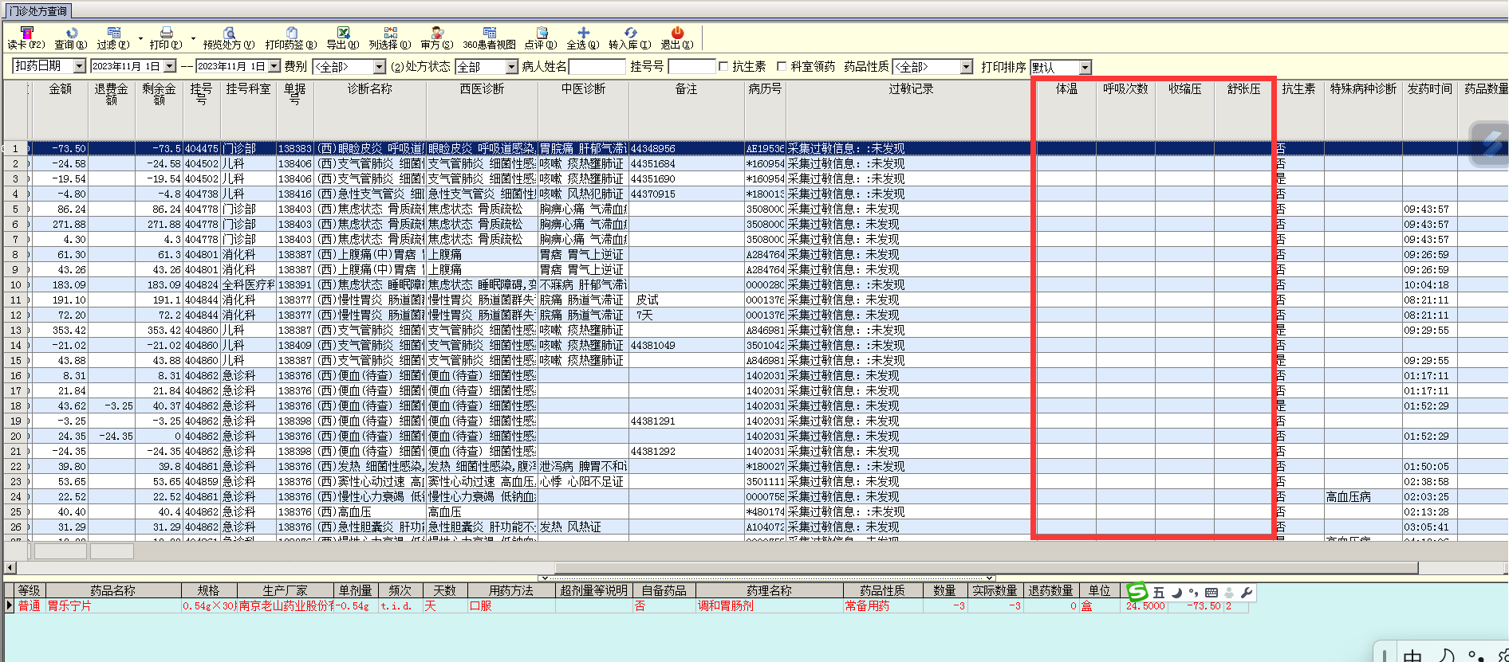This screenshot has width=1509, height=662.
Task: Expand the 处方状态 status dropdown
Action: 512,67
